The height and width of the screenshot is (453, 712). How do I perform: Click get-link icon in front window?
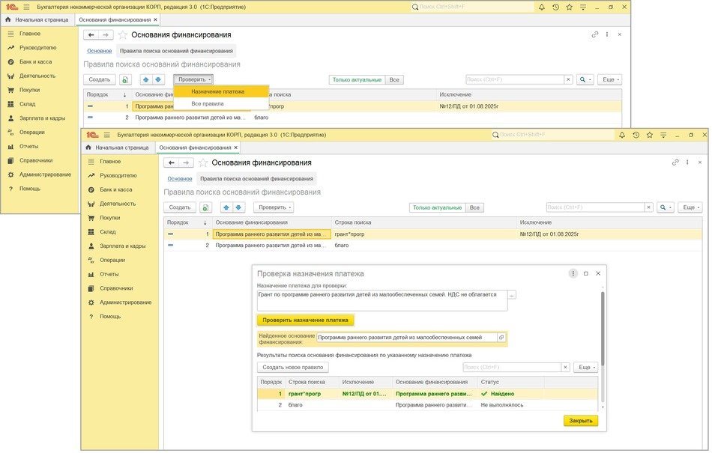click(675, 162)
